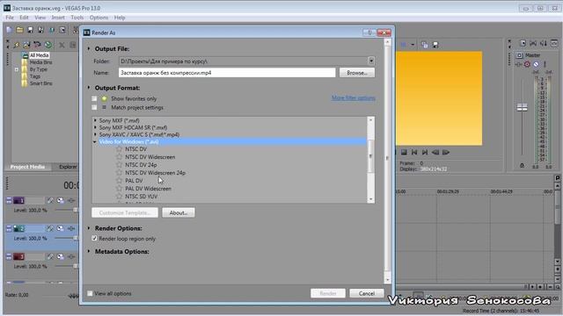Viewport: 563px width, 316px height.
Task: Uncheck Render loop region only
Action: coord(94,238)
